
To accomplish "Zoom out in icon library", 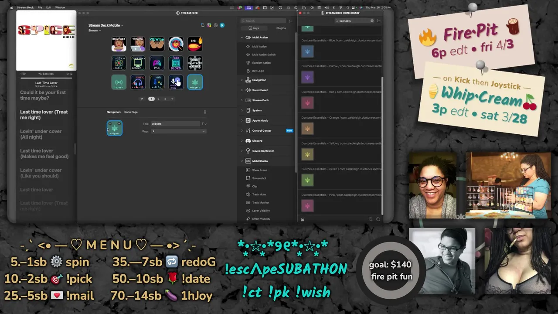I will tap(371, 219).
